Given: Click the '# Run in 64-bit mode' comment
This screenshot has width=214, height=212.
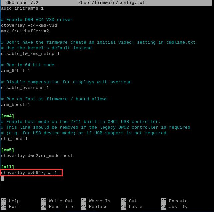Looking at the screenshot, I should coord(28,65).
